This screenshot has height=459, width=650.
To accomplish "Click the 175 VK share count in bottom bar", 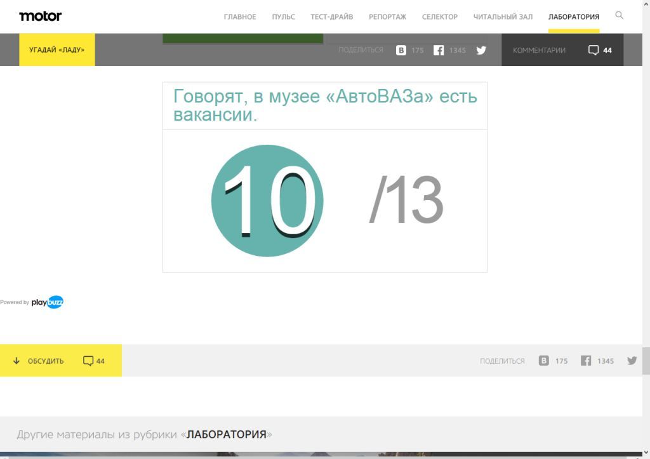I will [x=561, y=361].
